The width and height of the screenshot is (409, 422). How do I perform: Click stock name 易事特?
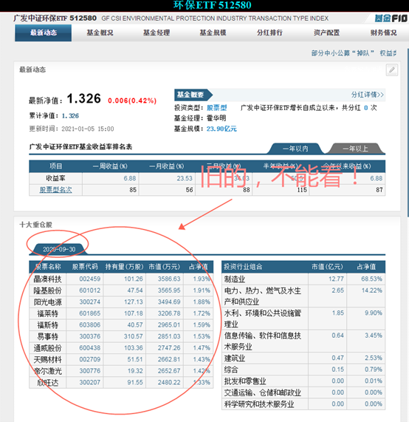tap(47, 336)
